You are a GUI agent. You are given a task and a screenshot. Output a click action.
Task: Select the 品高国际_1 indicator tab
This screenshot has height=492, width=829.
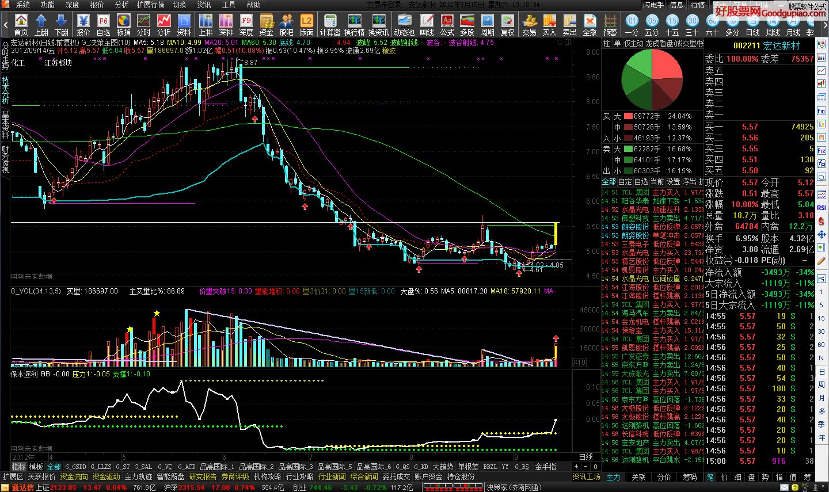click(218, 467)
